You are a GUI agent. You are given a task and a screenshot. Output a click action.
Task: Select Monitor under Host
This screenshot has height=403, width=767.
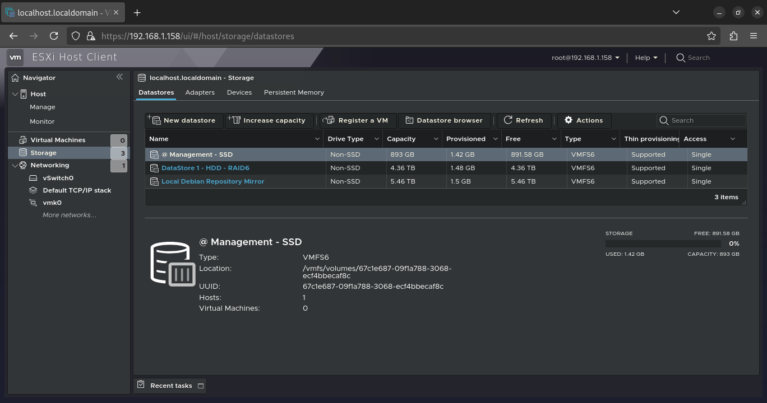(42, 121)
